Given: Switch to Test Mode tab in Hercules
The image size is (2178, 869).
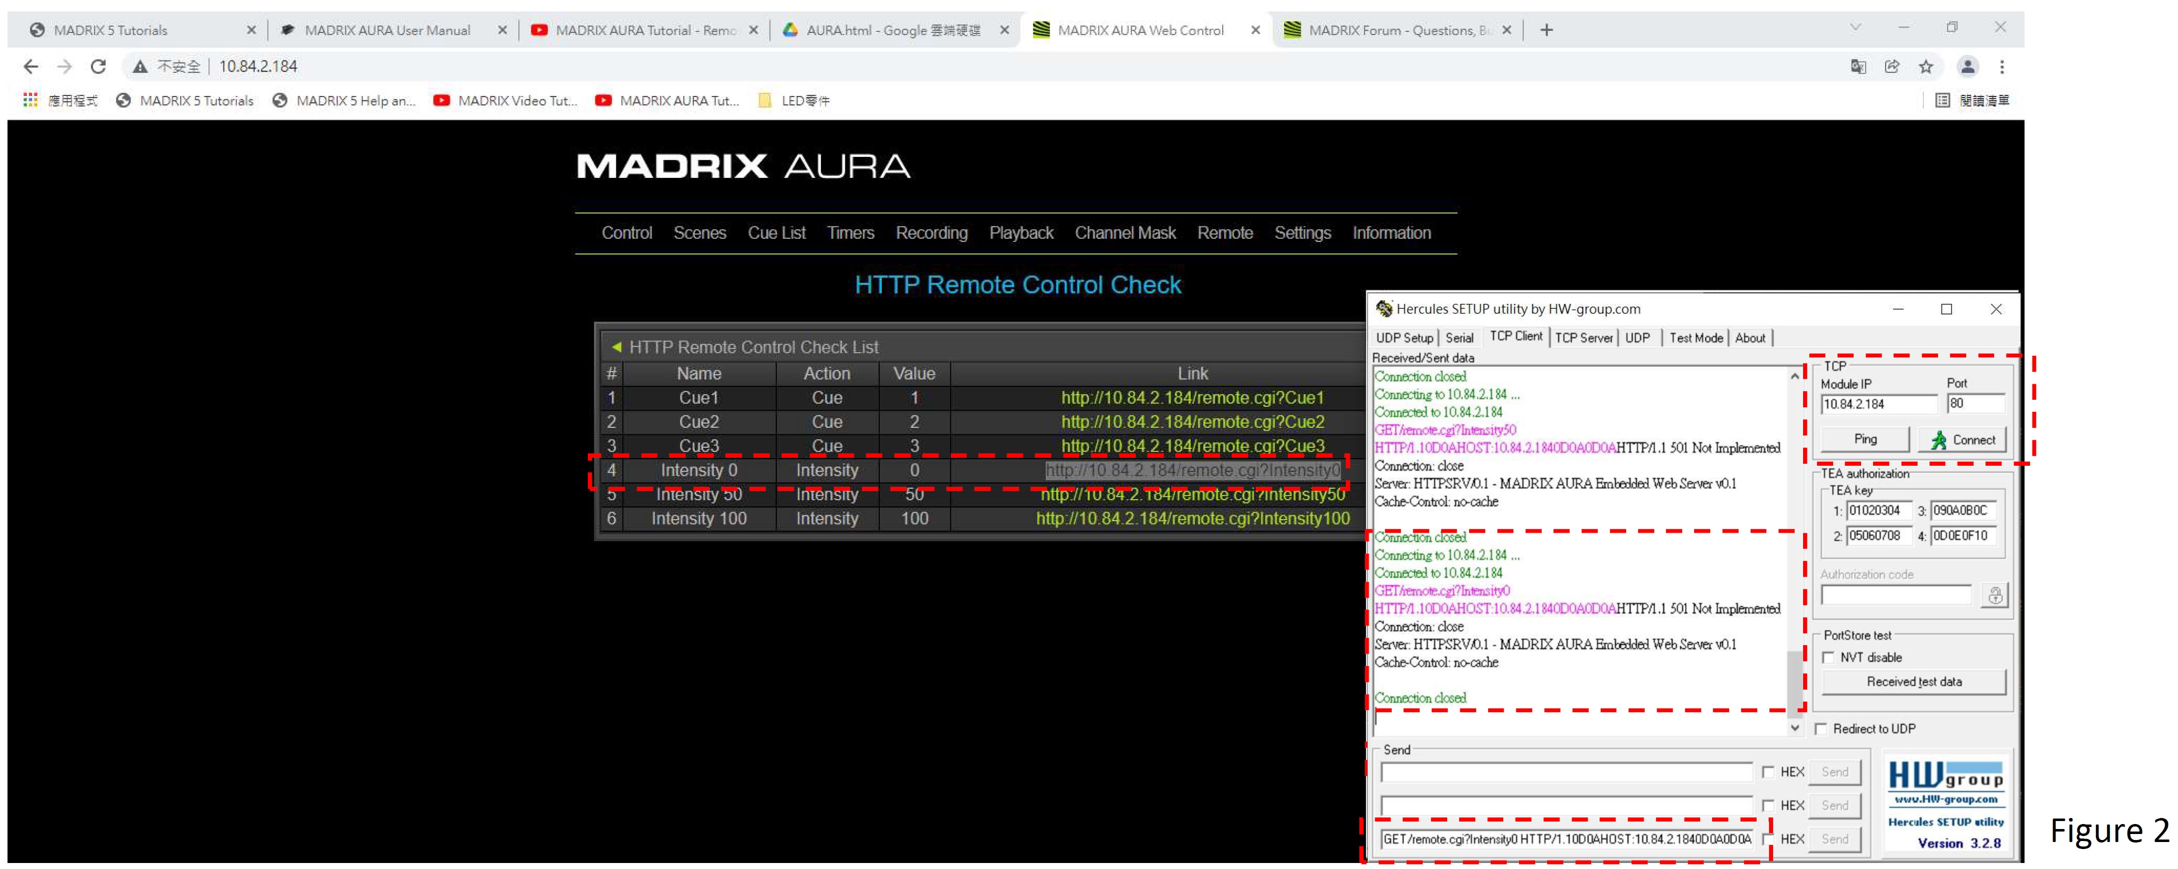Looking at the screenshot, I should (x=1695, y=338).
